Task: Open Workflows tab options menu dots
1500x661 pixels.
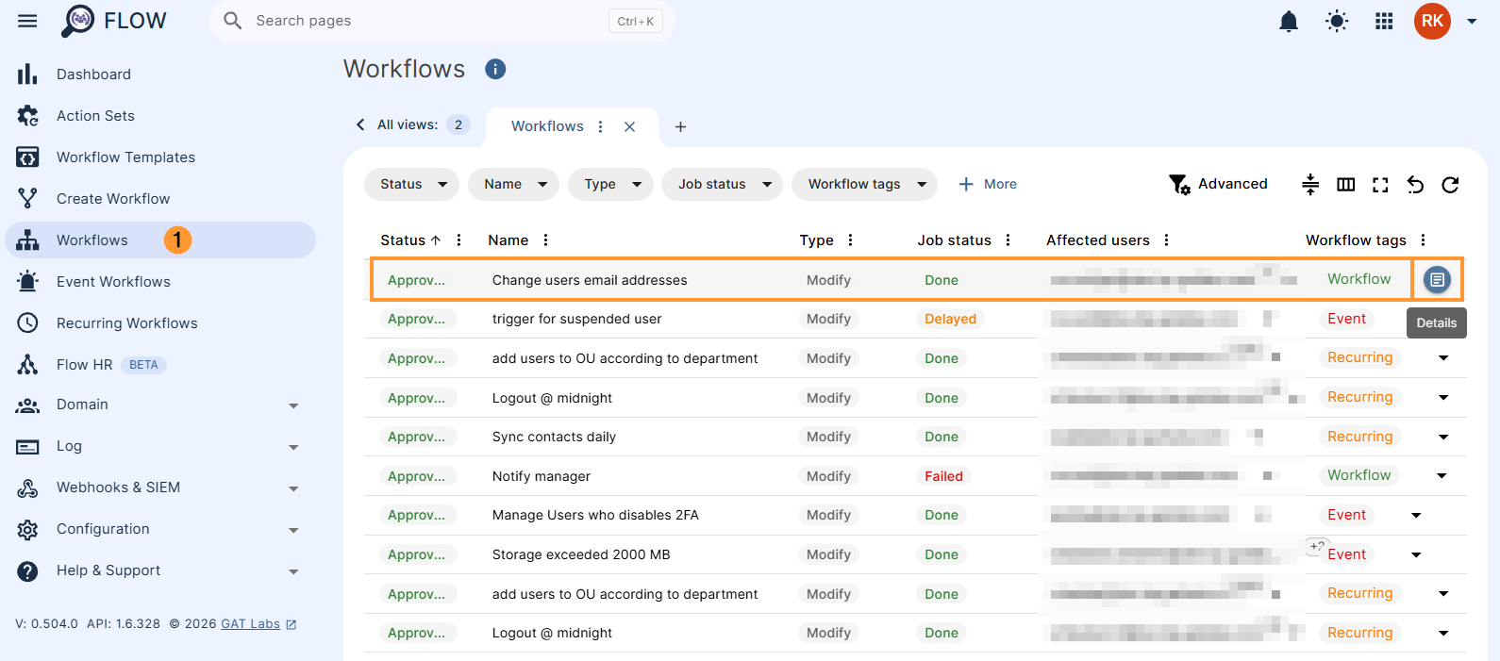Action: click(x=601, y=126)
